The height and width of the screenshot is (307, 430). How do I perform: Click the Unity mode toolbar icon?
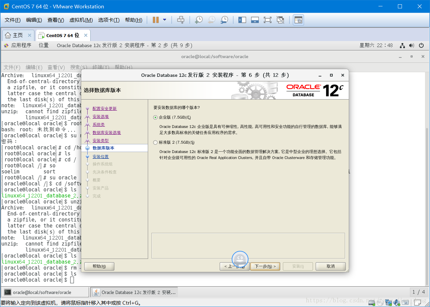281,20
